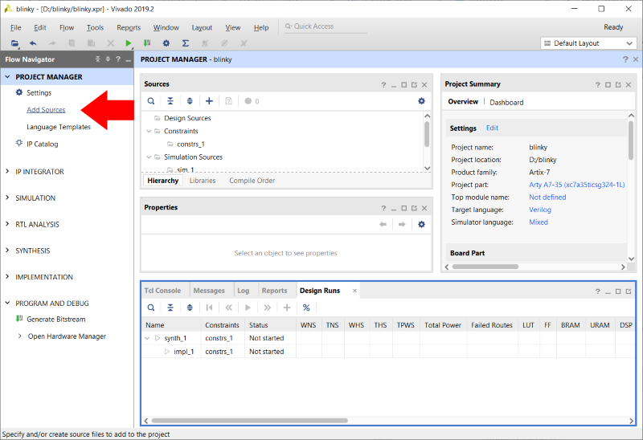Switch to Libraries tab in Sources
The height and width of the screenshot is (440, 643).
203,181
